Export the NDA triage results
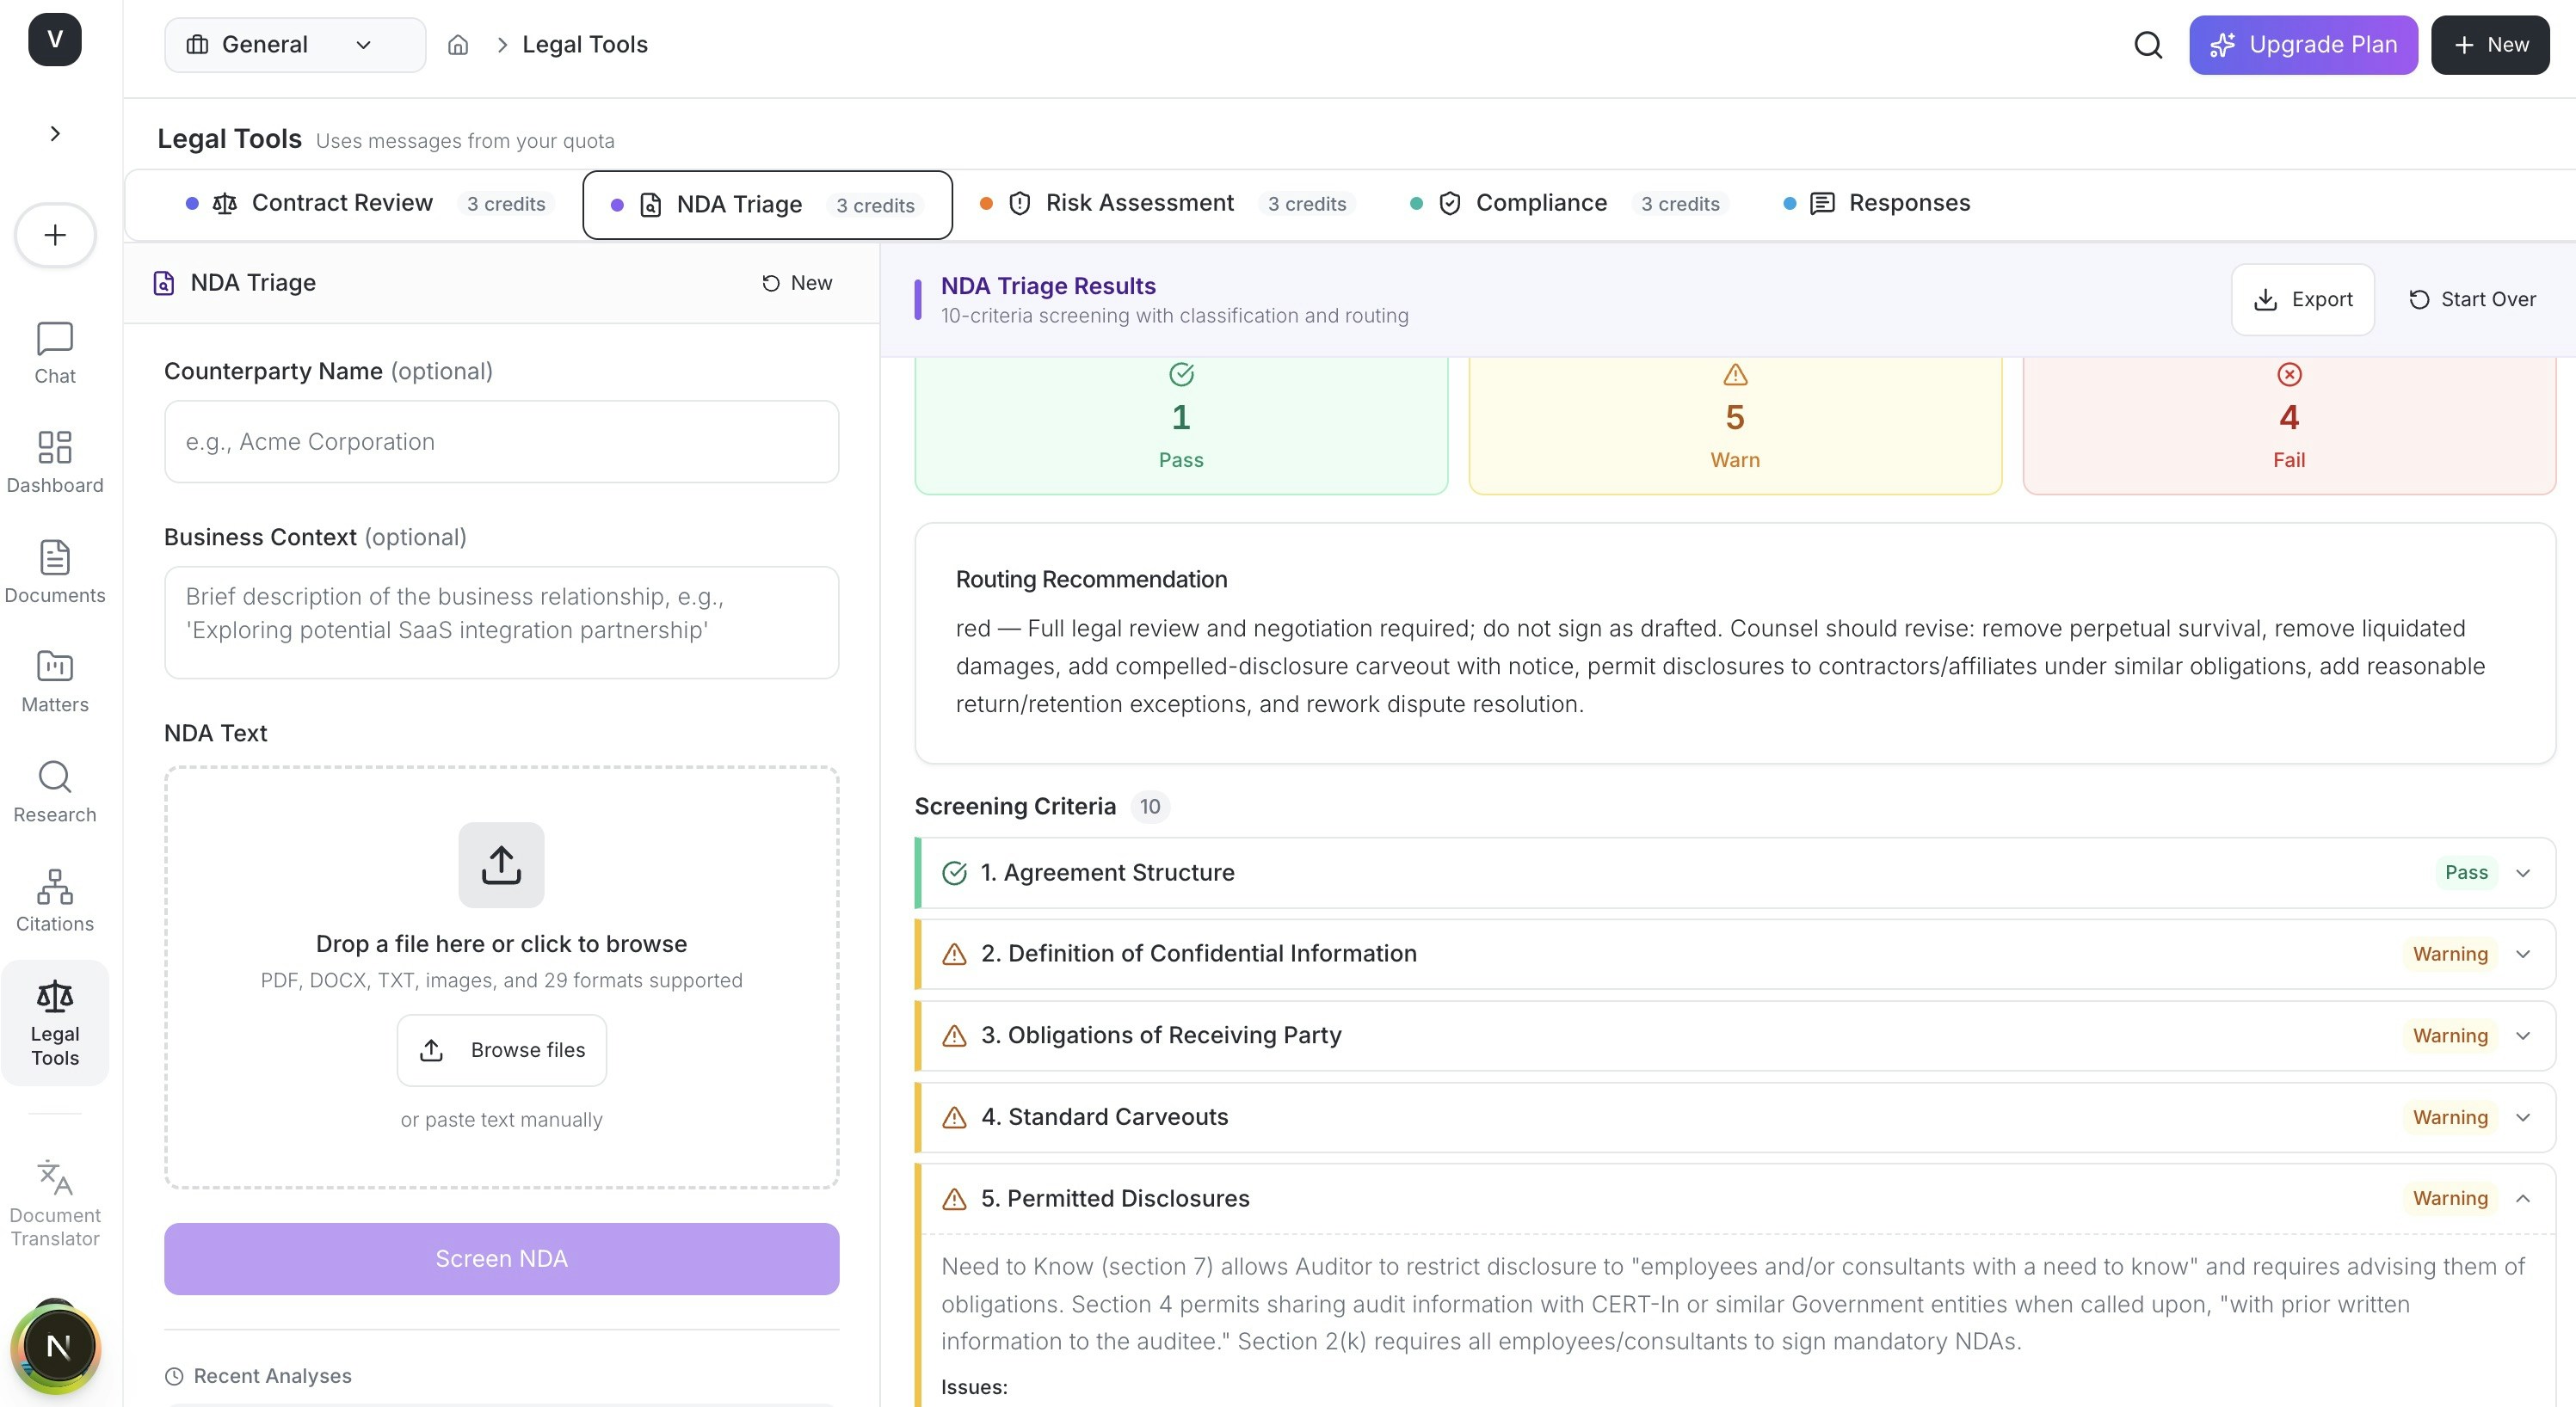Image resolution: width=2576 pixels, height=1407 pixels. (x=2302, y=300)
